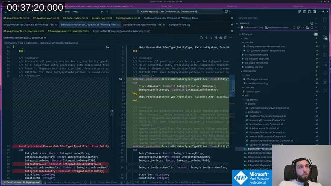The image size is (331, 186).
Task: Open the Search icon in activity bar
Action: [325, 28]
